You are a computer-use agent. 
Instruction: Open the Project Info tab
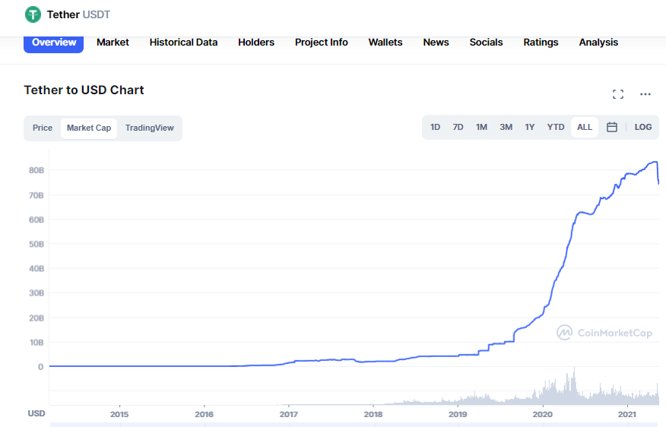coord(322,43)
